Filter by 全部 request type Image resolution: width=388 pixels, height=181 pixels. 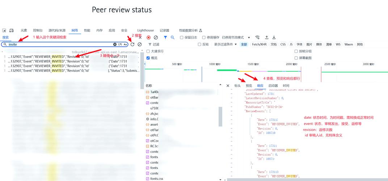tap(244, 44)
